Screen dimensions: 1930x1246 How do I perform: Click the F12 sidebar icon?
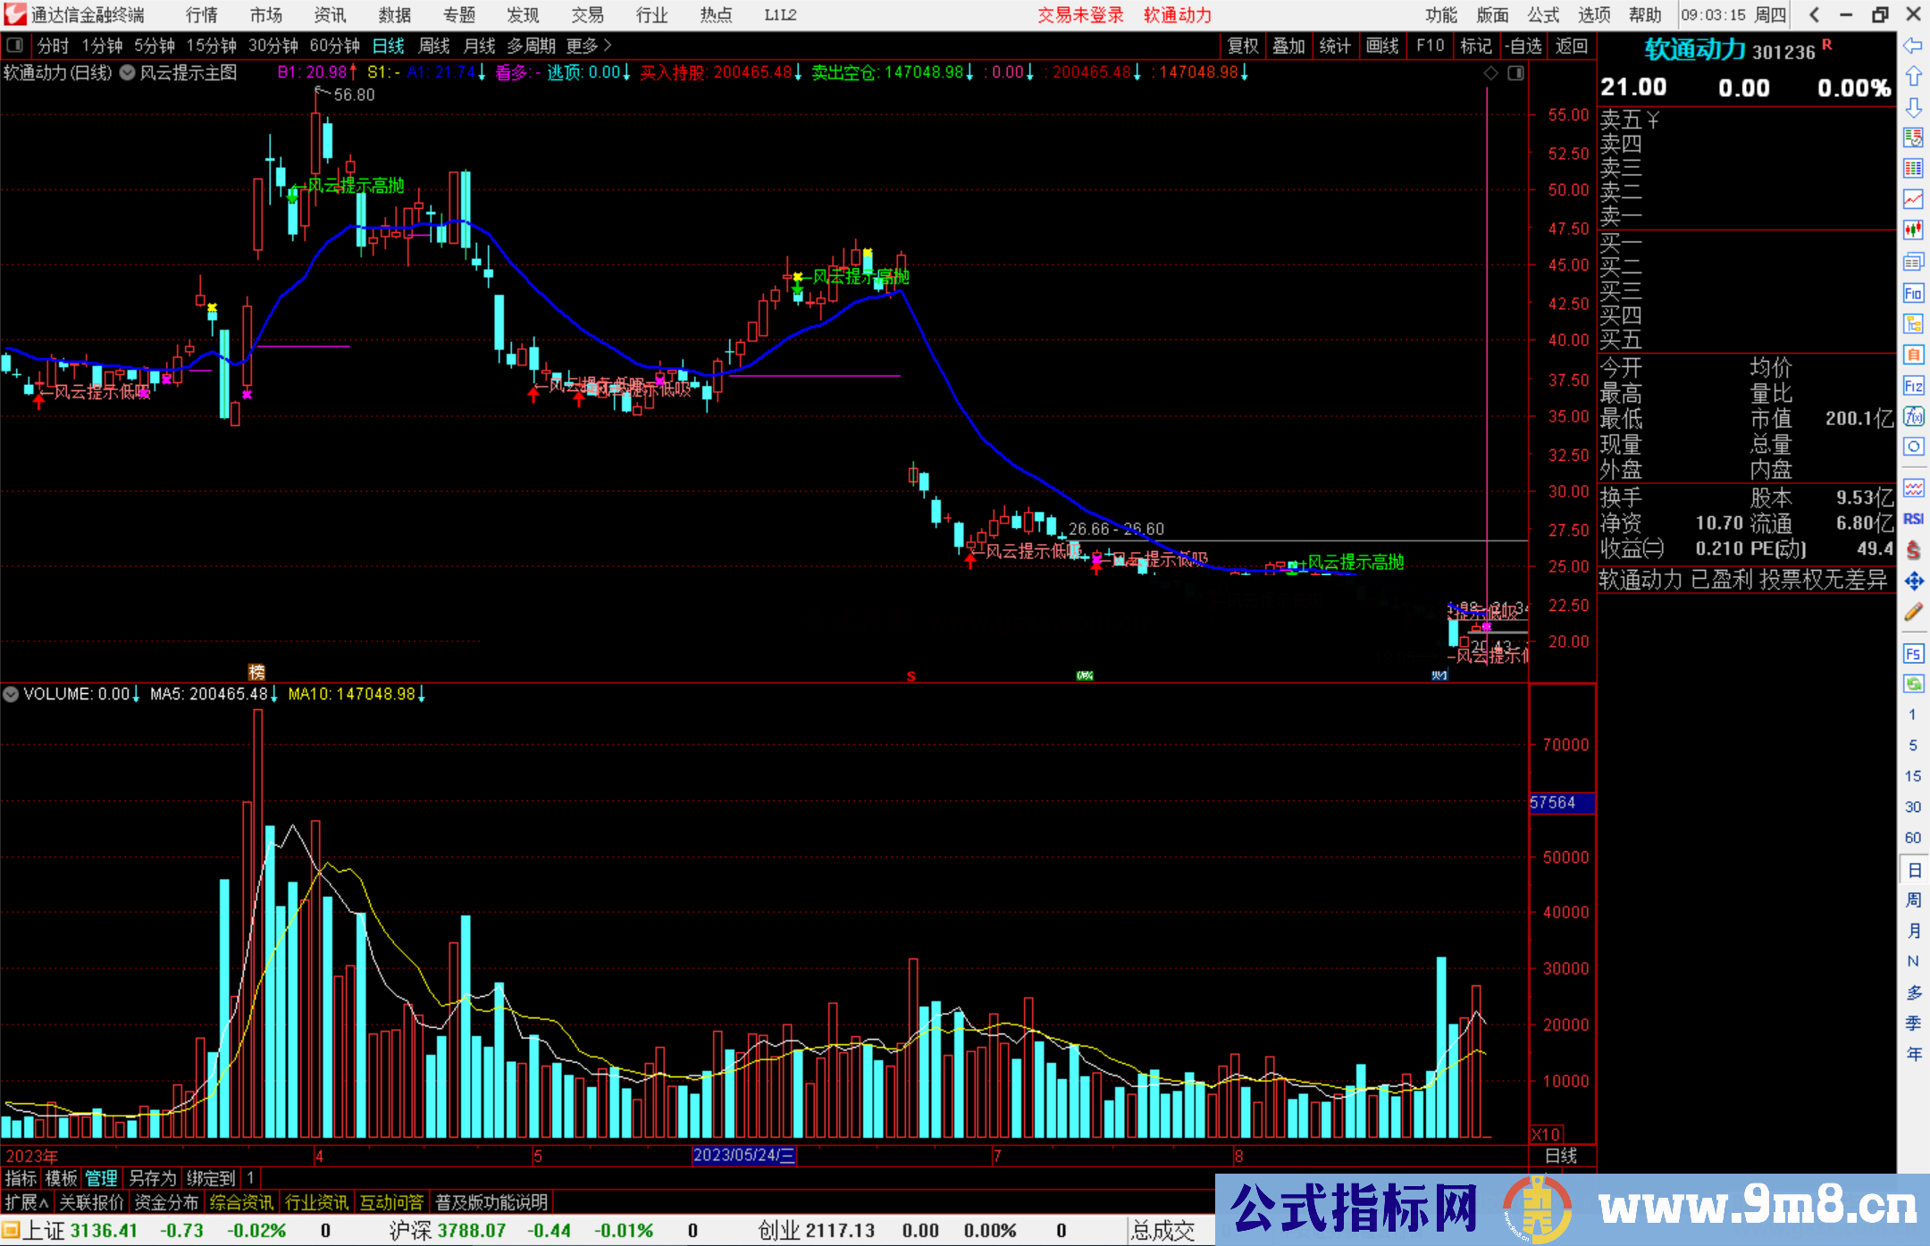coord(1913,386)
